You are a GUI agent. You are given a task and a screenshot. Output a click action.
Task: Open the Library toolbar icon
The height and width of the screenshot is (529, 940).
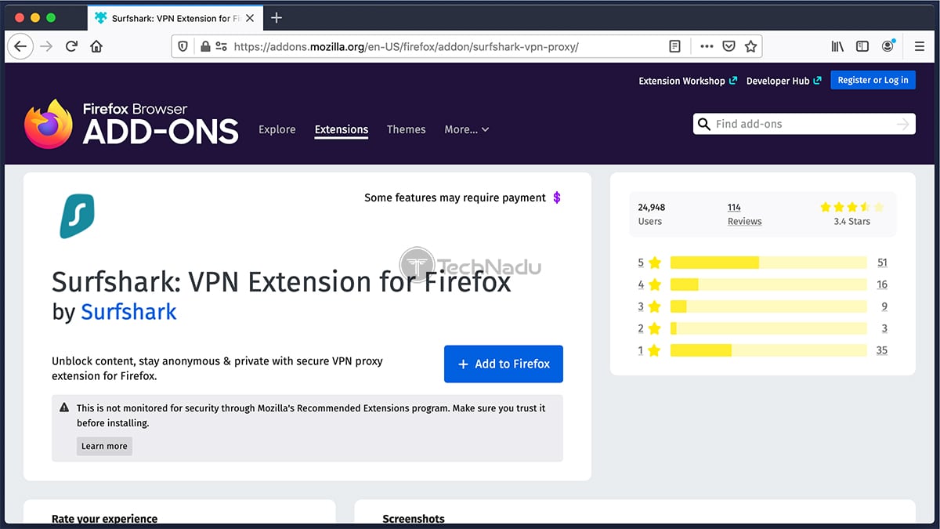(x=837, y=46)
